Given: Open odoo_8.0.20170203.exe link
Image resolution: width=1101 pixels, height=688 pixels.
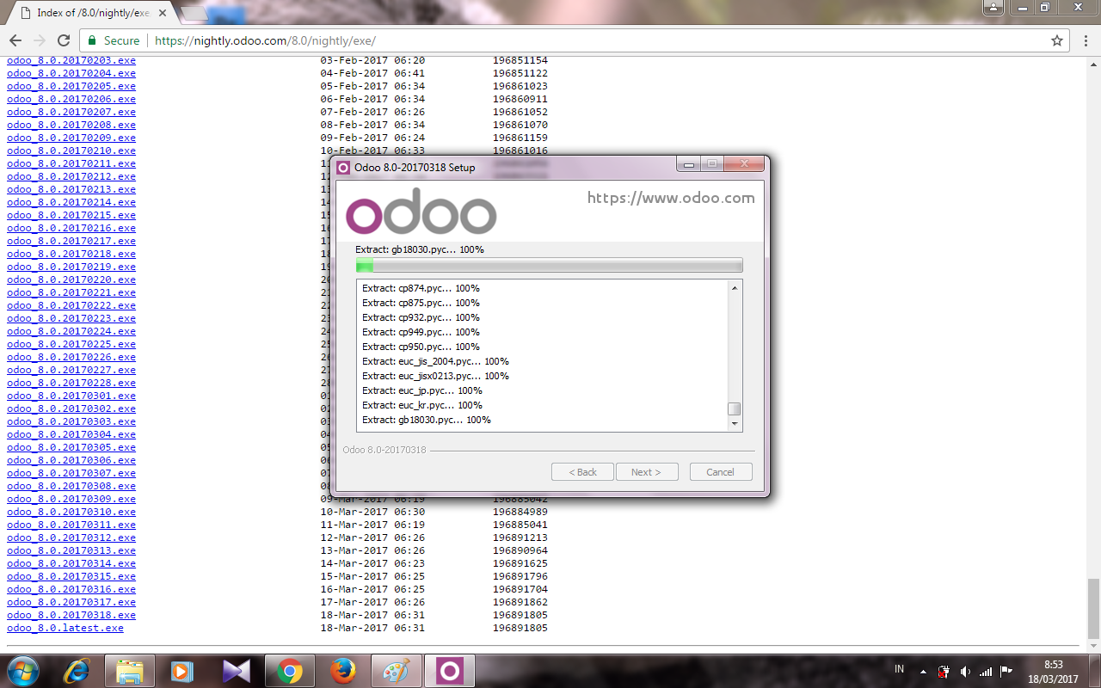Looking at the screenshot, I should tap(71, 60).
